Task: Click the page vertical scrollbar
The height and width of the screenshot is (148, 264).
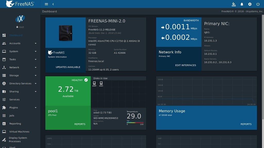Action: (x=263, y=67)
